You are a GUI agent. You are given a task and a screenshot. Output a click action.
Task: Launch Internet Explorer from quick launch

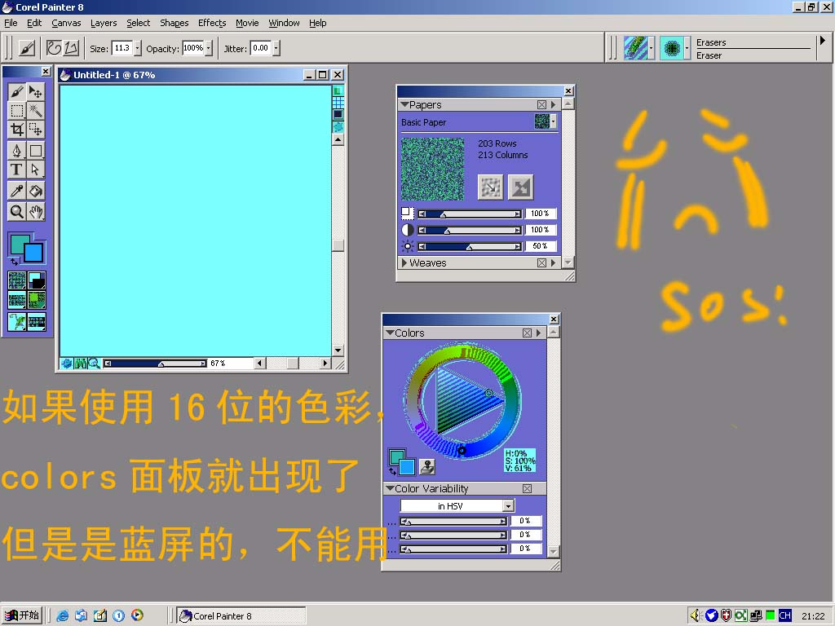[62, 616]
